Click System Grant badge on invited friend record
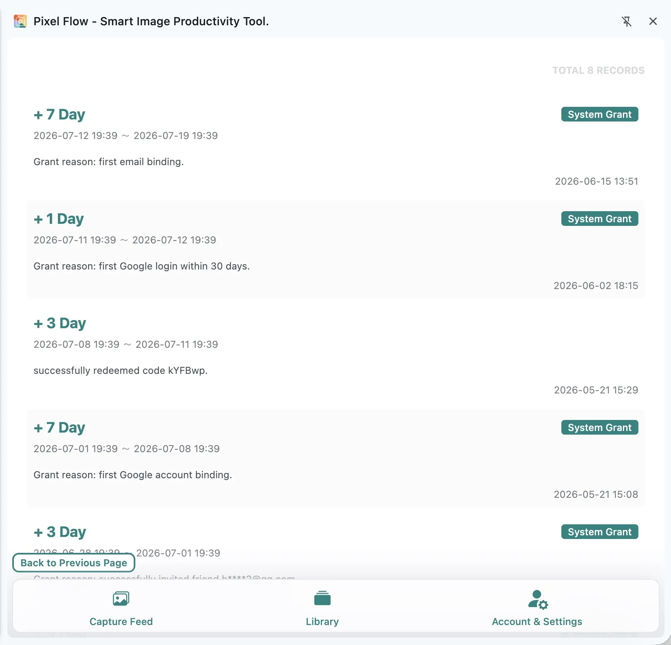The height and width of the screenshot is (645, 671). pyautogui.click(x=600, y=532)
